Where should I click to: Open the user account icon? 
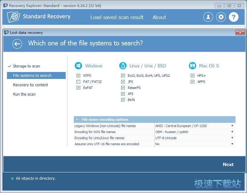pyautogui.click(x=208, y=17)
